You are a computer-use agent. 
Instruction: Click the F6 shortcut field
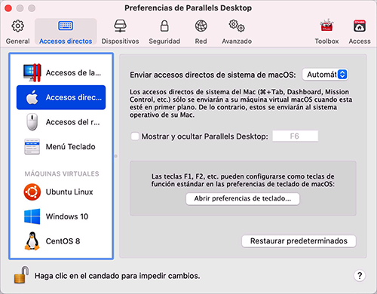click(x=295, y=136)
